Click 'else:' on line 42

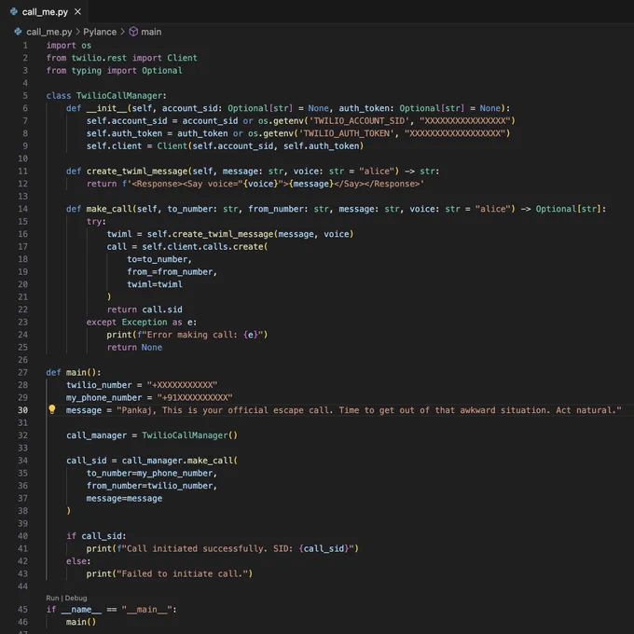pos(78,561)
